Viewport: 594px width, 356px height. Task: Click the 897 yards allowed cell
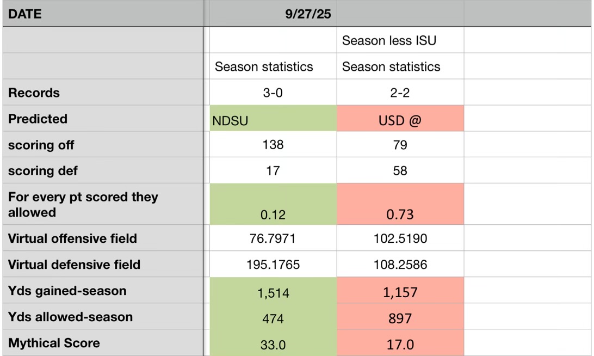(x=400, y=317)
